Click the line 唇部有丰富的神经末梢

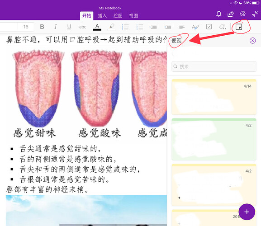pos(47,189)
